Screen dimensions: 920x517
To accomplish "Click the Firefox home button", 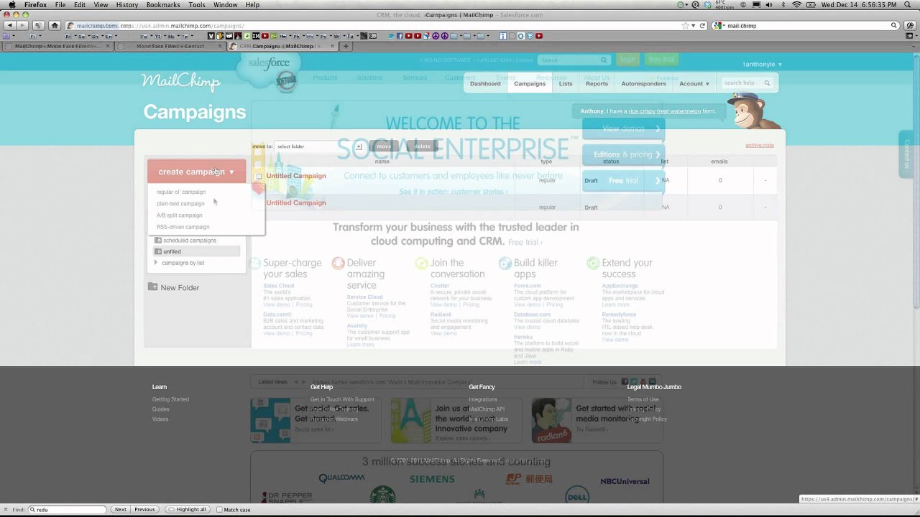I will pos(55,26).
